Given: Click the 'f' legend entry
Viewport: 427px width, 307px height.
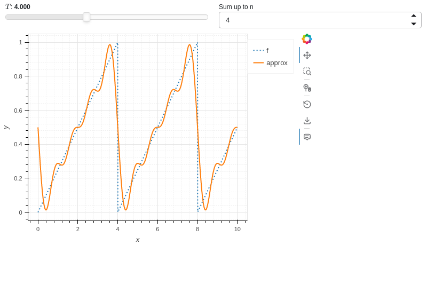Looking at the screenshot, I should coord(260,50).
